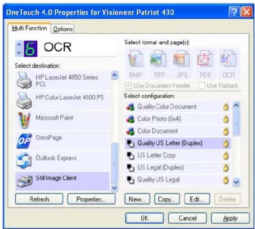Click destination list scroll up arrow
255x229 pixels.
coord(115,75)
